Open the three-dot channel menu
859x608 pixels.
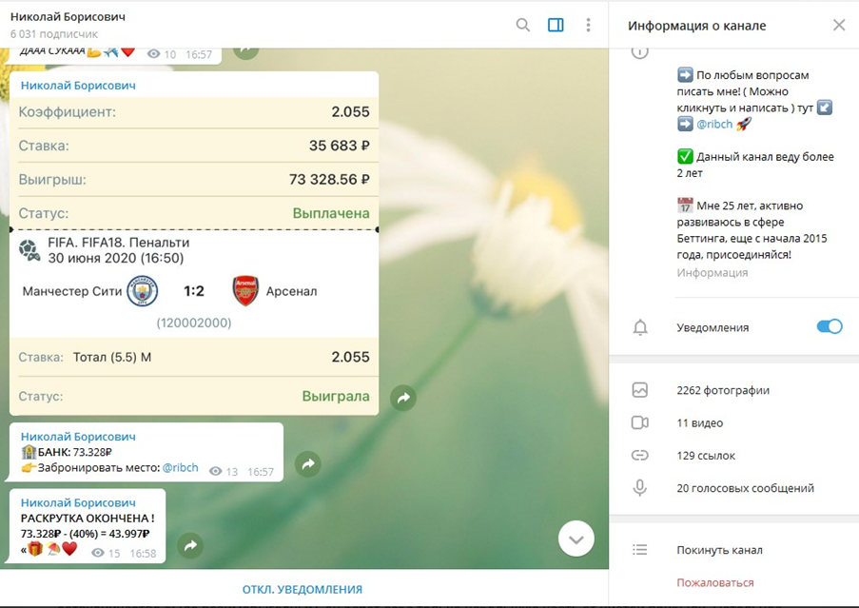point(588,25)
